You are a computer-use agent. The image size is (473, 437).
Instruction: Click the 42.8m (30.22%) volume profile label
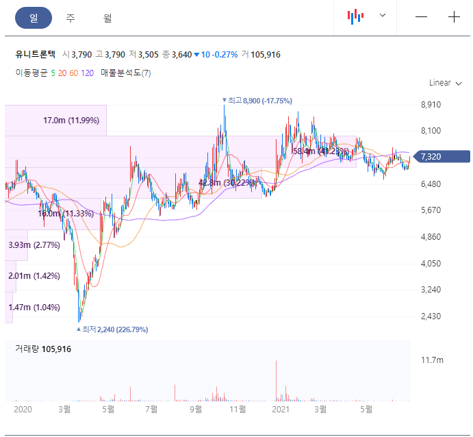[227, 183]
